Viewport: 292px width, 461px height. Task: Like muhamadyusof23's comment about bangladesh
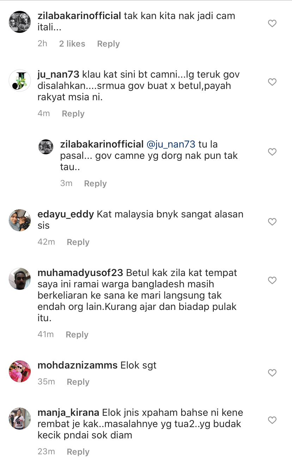pos(272,281)
